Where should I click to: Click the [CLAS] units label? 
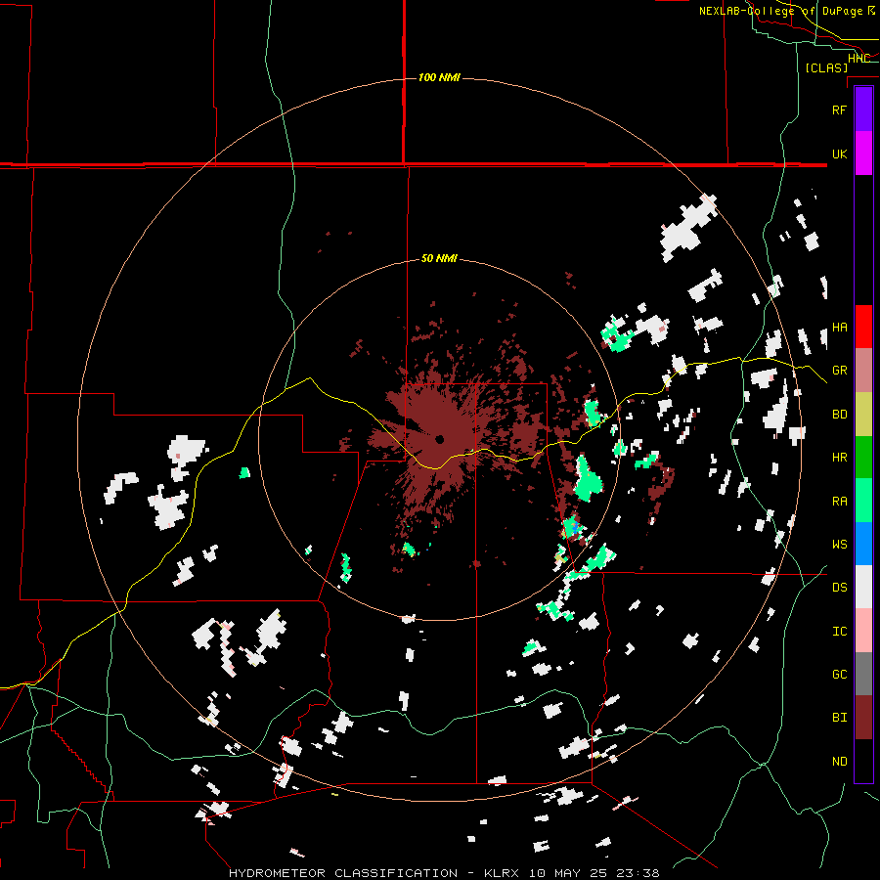coord(826,67)
